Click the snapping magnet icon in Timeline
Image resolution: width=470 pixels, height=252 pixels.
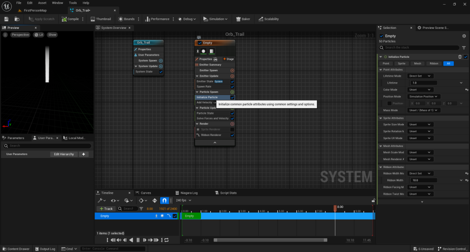(165, 201)
